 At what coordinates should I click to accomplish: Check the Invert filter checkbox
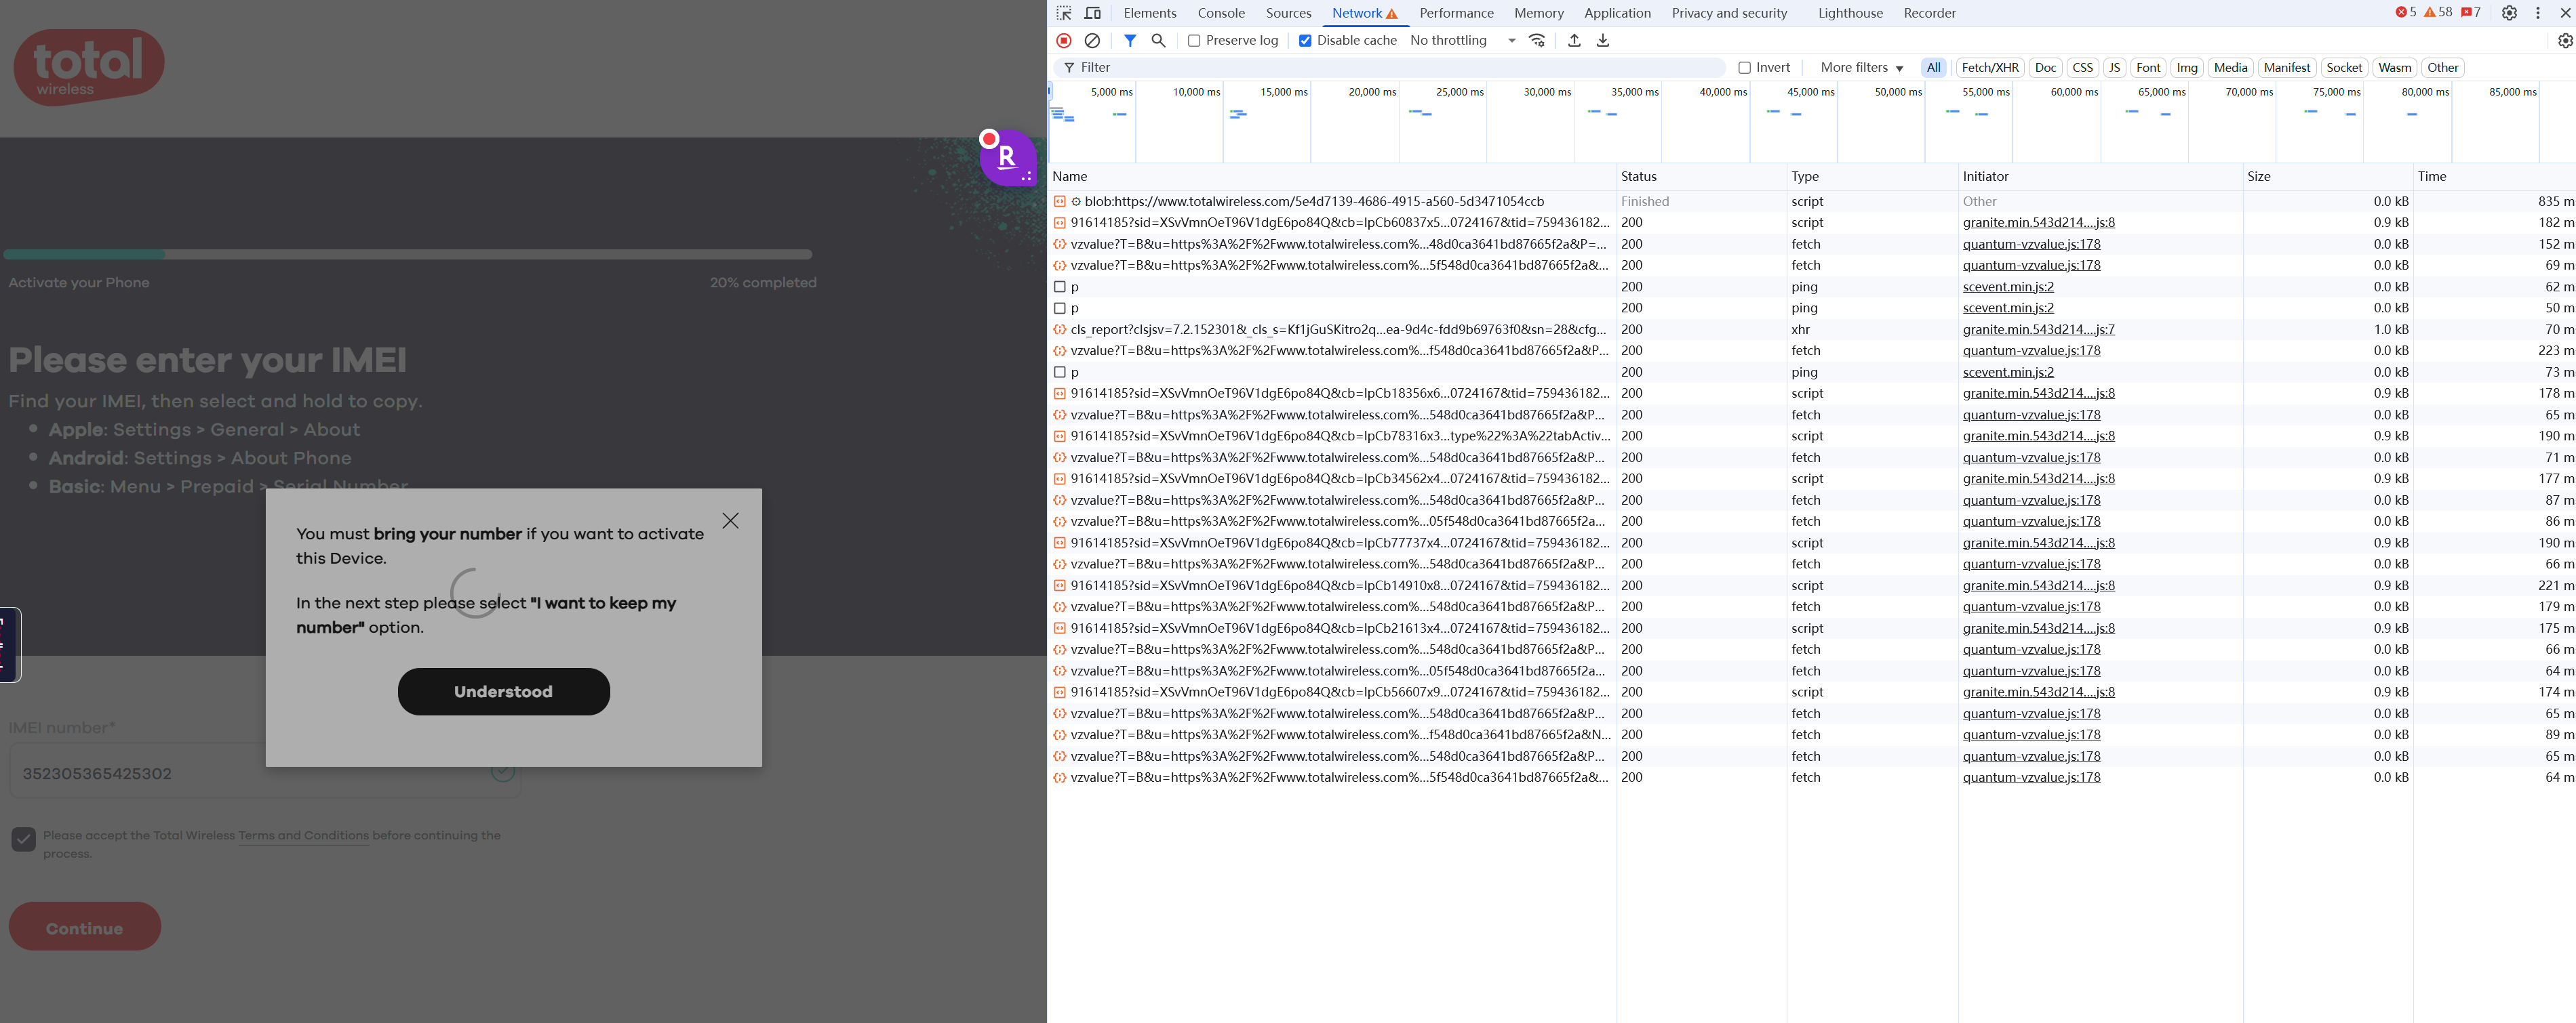coord(1745,68)
